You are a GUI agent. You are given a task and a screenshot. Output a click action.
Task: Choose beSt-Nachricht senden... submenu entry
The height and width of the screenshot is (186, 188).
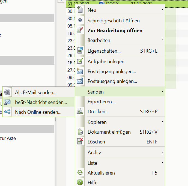pos(38,102)
